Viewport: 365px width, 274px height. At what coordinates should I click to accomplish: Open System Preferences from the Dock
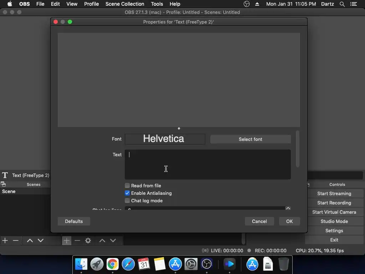tap(191, 264)
